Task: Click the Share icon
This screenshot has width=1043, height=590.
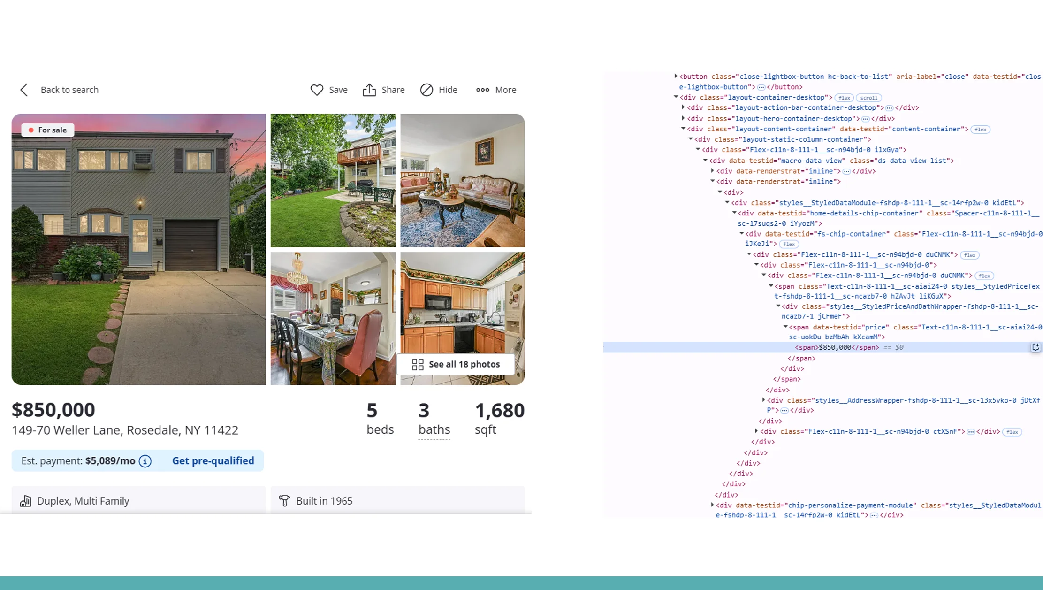Action: click(x=370, y=90)
